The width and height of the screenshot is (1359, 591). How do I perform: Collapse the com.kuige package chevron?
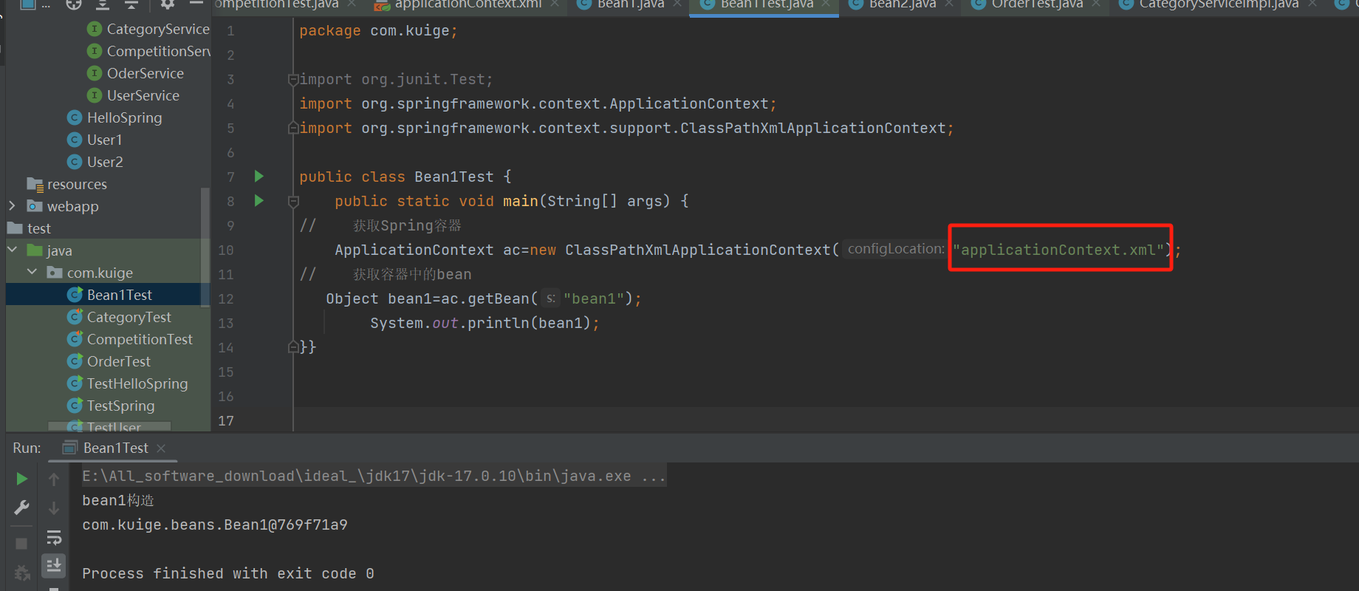pos(32,273)
